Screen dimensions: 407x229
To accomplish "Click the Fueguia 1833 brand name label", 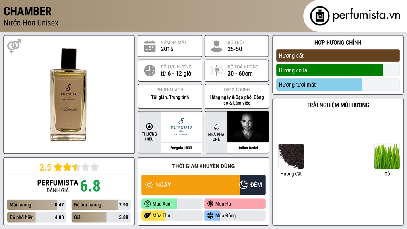I will pyautogui.click(x=181, y=148).
